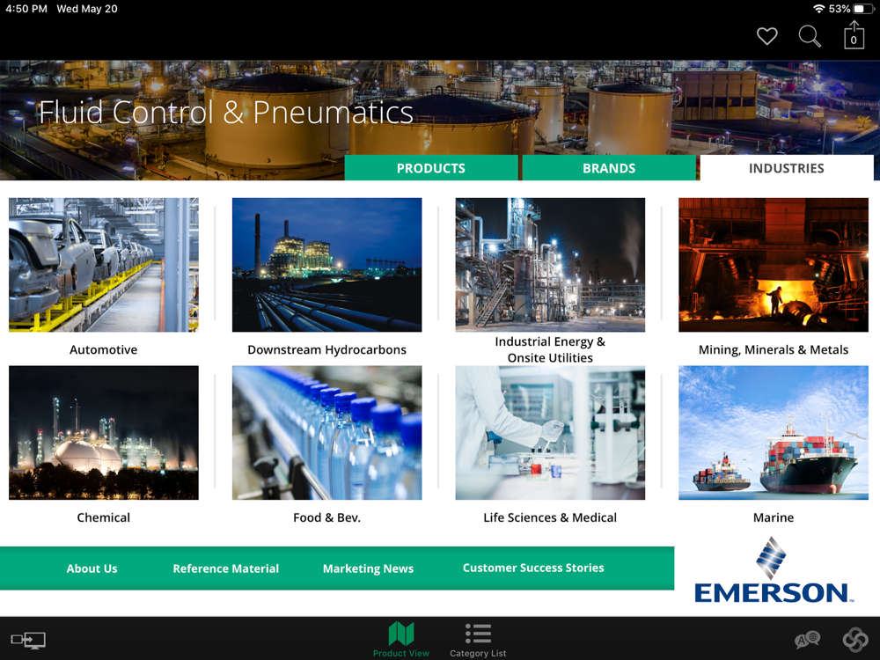Tap the Food & Bev. label
Screen dimensions: 880x660
[x=326, y=517]
